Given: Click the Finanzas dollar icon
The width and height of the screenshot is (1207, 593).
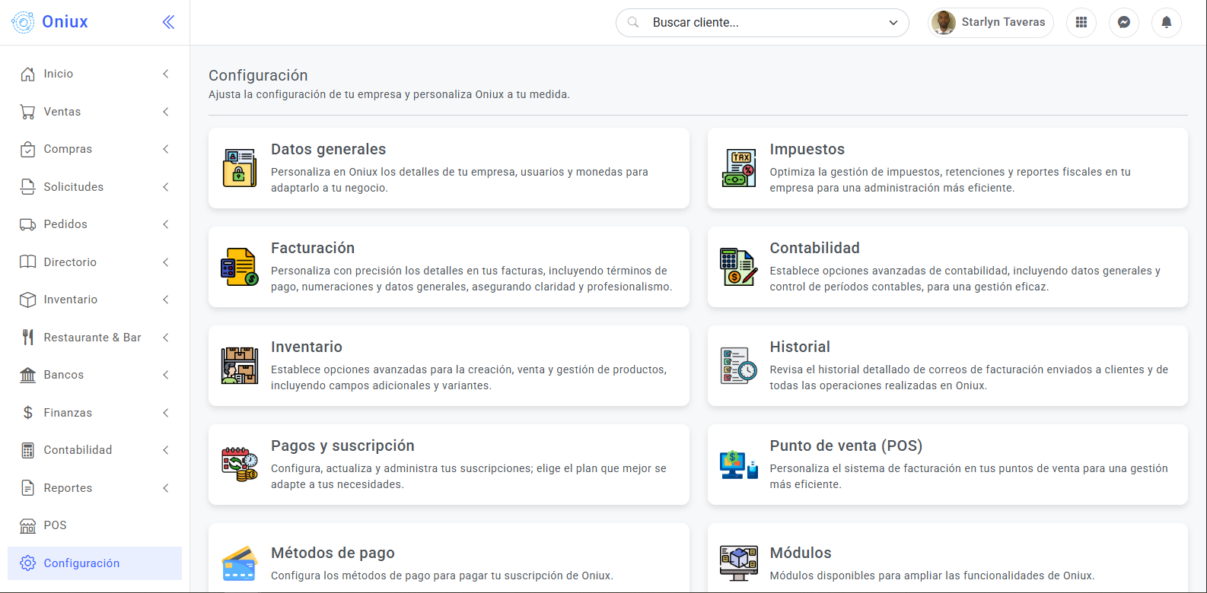Looking at the screenshot, I should click(27, 413).
